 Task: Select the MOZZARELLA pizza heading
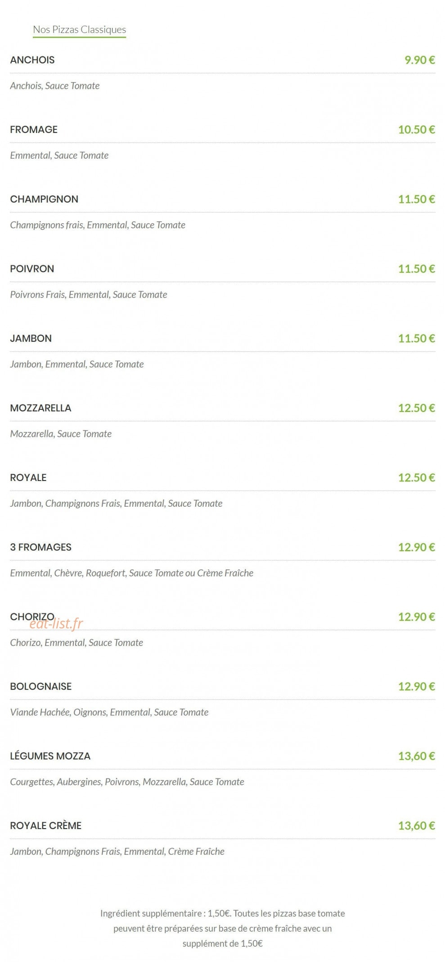tap(40, 408)
